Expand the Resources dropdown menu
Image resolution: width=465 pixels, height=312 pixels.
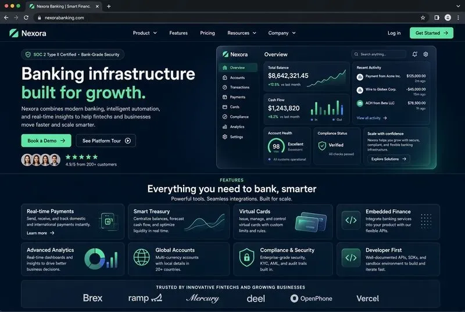point(242,33)
